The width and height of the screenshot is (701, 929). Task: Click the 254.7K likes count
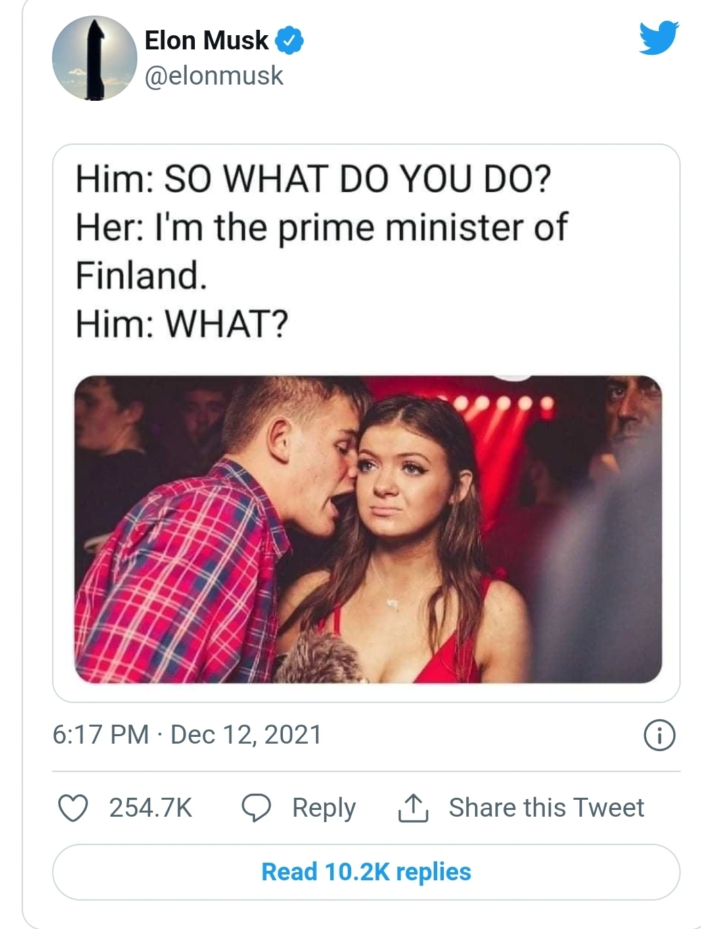click(x=151, y=808)
